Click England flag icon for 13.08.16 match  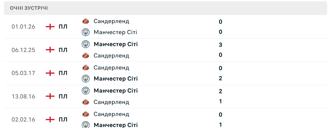[50, 96]
